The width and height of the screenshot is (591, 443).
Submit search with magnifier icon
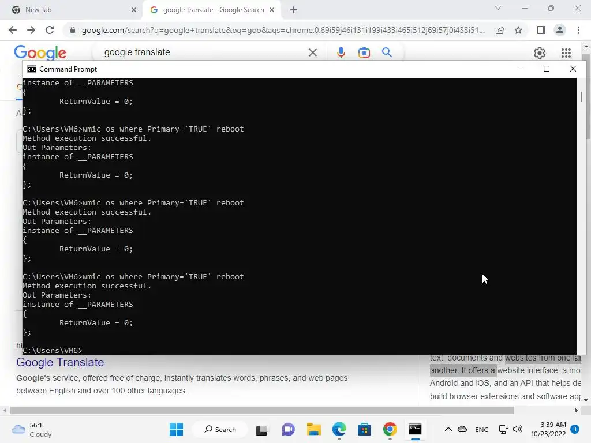click(387, 52)
